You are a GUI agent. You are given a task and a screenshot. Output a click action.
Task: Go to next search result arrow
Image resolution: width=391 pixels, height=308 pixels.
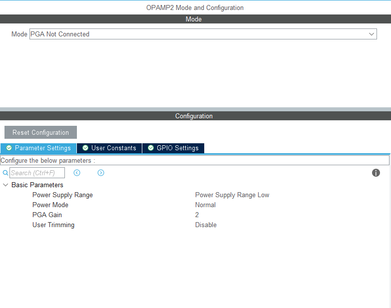101,173
